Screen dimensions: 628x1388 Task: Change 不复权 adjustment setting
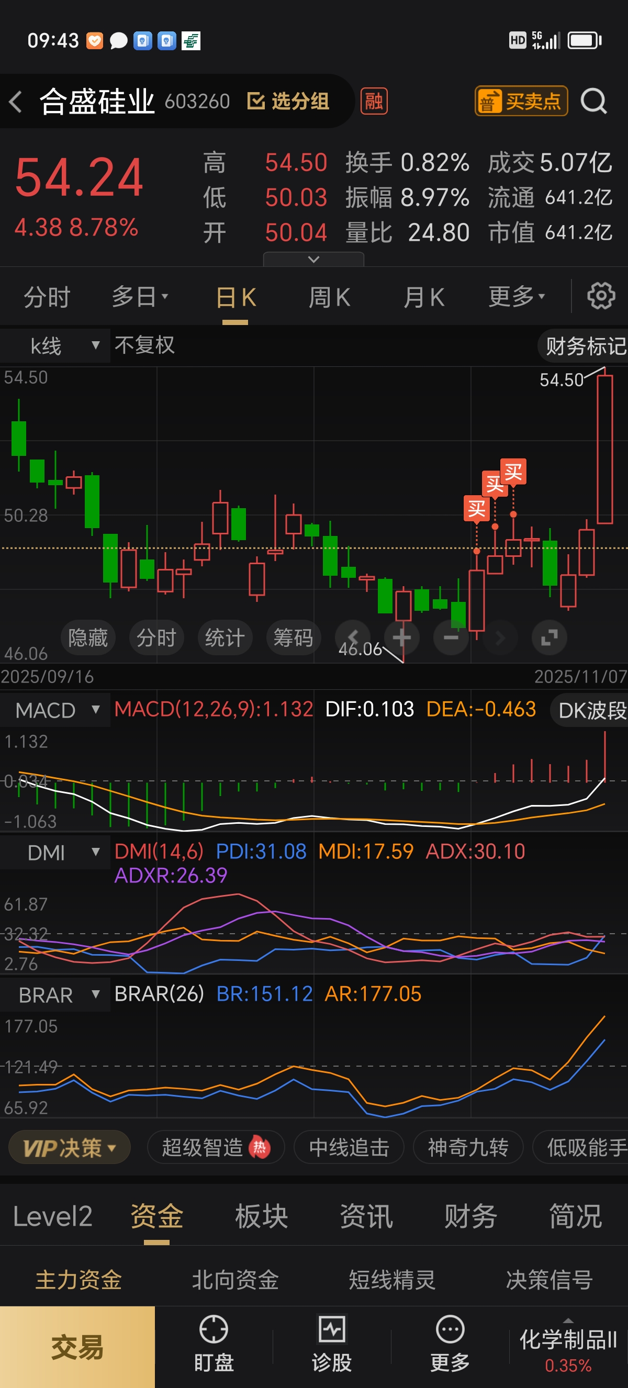coord(144,345)
